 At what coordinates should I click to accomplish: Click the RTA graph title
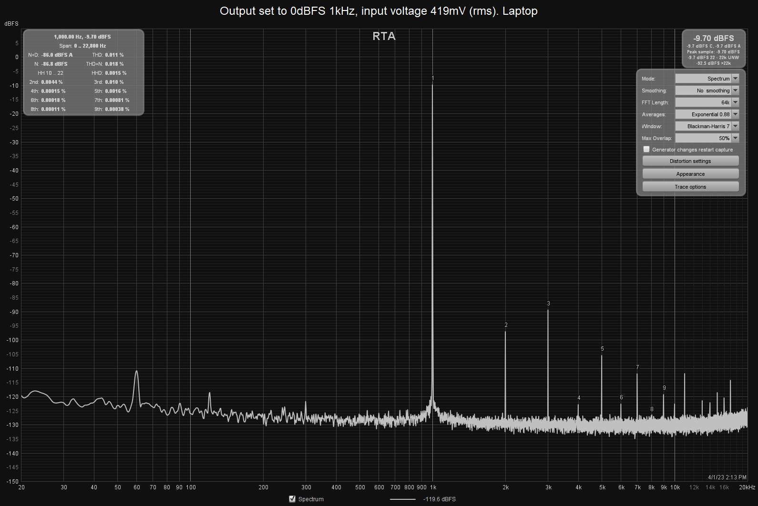click(384, 36)
